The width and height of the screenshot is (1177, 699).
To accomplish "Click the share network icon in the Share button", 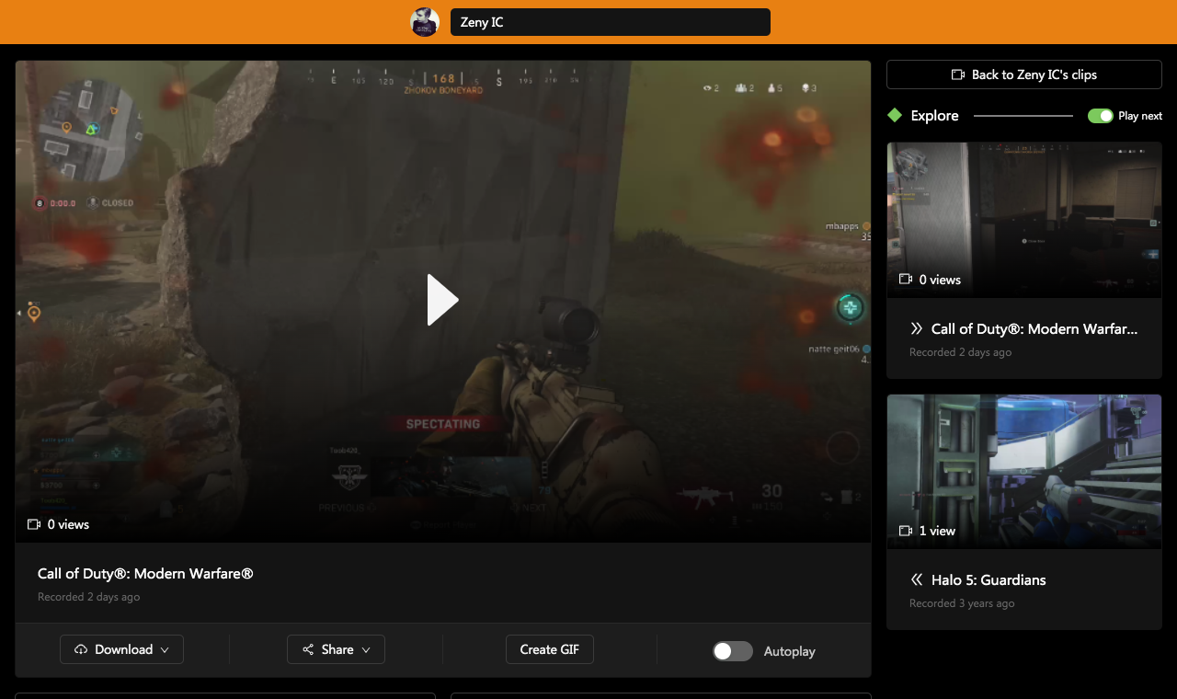I will [x=307, y=648].
